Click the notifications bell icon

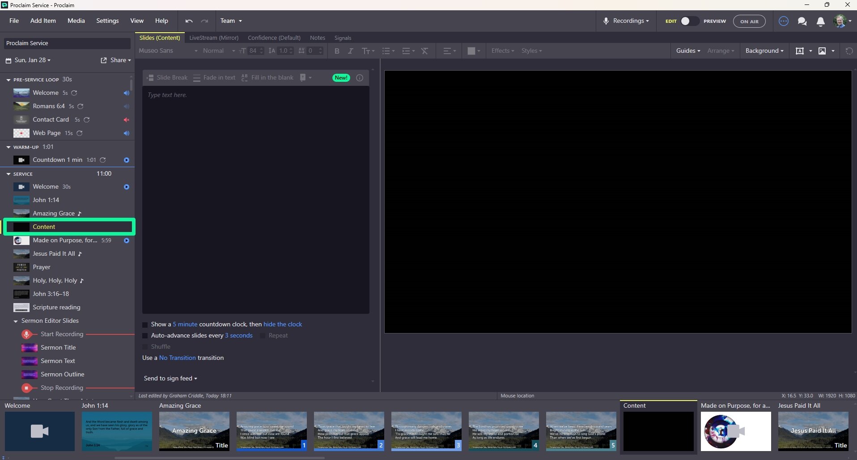tap(821, 21)
